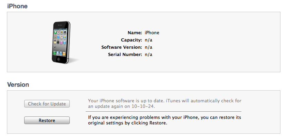Click the app screen on the iPhone picture

click(x=60, y=41)
